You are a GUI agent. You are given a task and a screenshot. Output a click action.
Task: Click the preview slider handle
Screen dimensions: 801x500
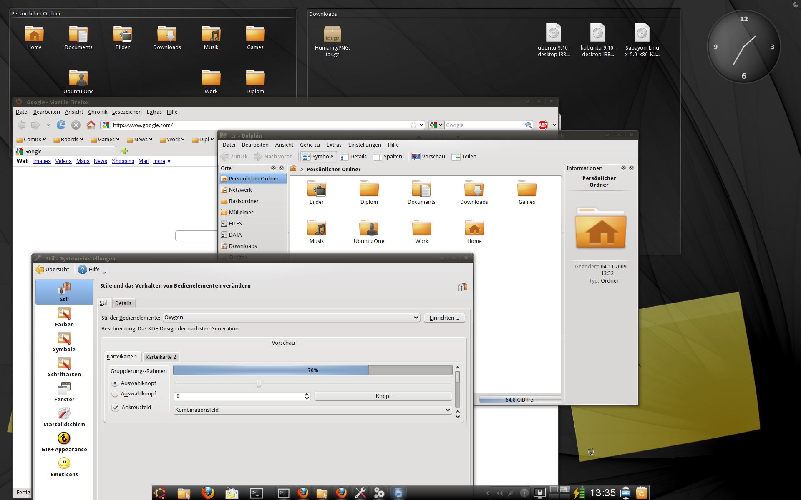click(x=259, y=383)
